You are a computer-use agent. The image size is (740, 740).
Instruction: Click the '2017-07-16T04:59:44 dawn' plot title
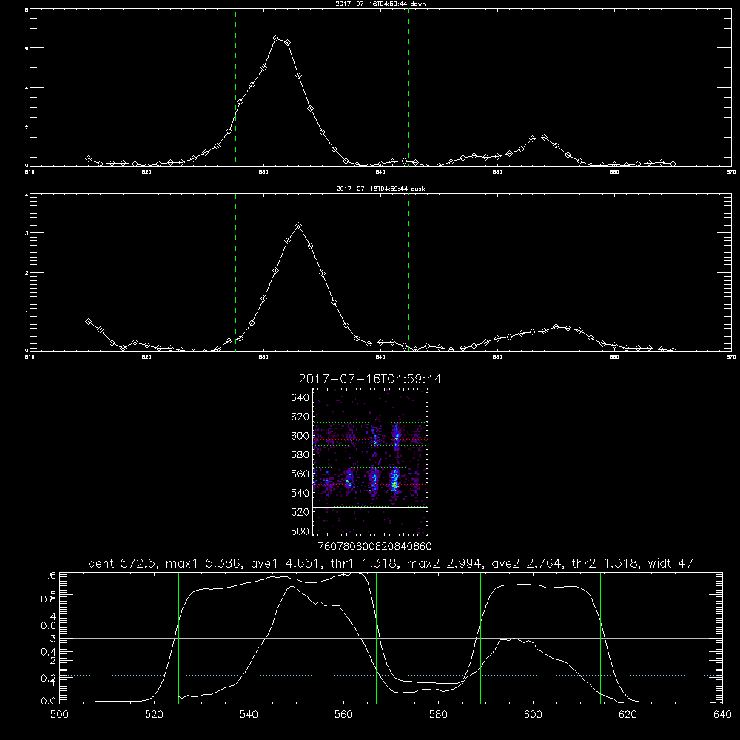380,4
